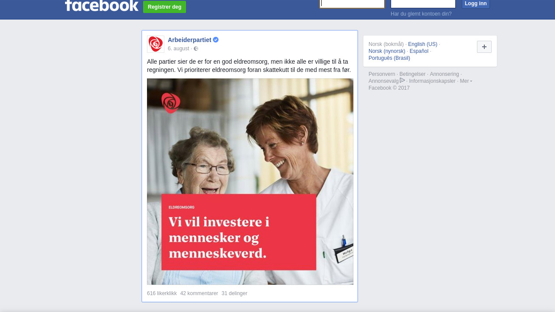
Task: Click the Facebook logo in header
Action: 101,5
